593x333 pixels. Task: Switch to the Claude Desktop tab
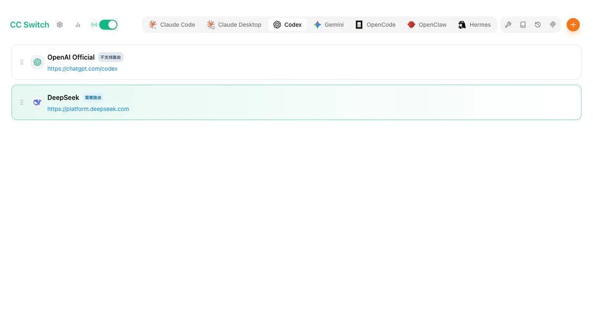[x=234, y=25]
